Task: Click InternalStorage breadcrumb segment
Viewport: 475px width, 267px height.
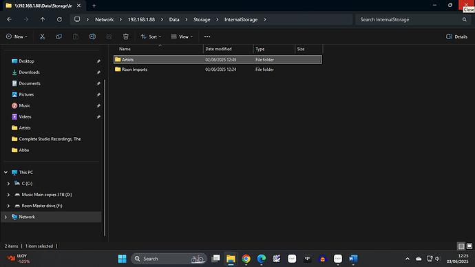Action: point(241,19)
